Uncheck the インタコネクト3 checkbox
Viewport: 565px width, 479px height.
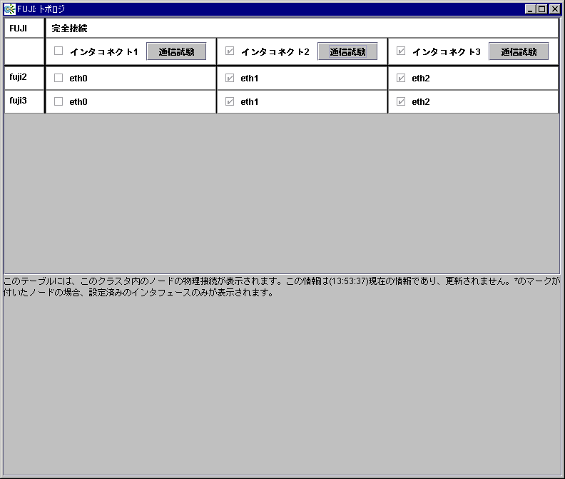click(x=401, y=51)
